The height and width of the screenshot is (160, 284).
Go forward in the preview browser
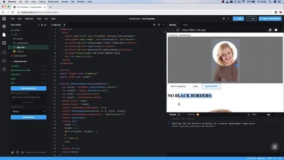pyautogui.click(x=174, y=30)
